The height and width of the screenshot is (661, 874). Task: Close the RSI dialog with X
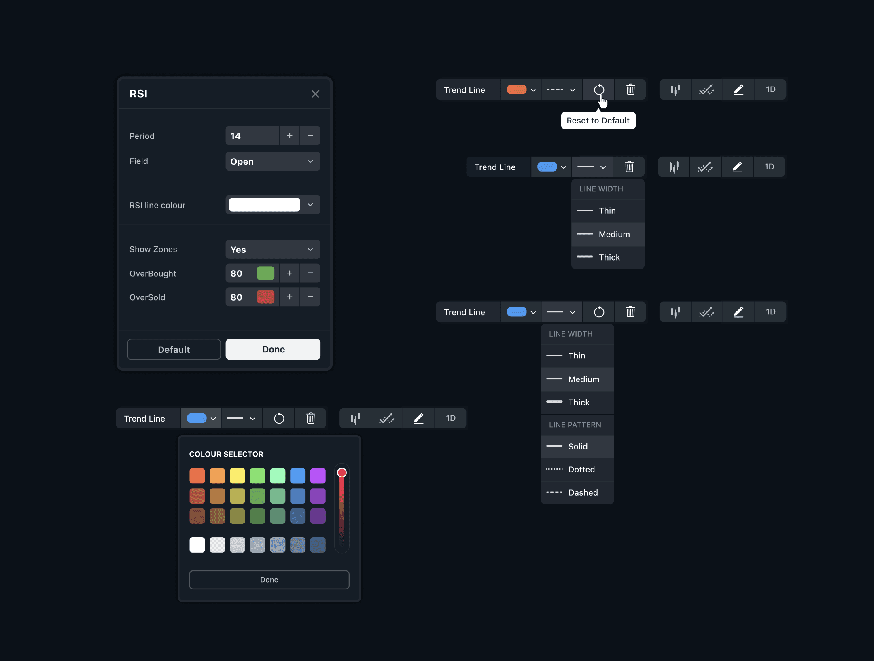pos(316,94)
